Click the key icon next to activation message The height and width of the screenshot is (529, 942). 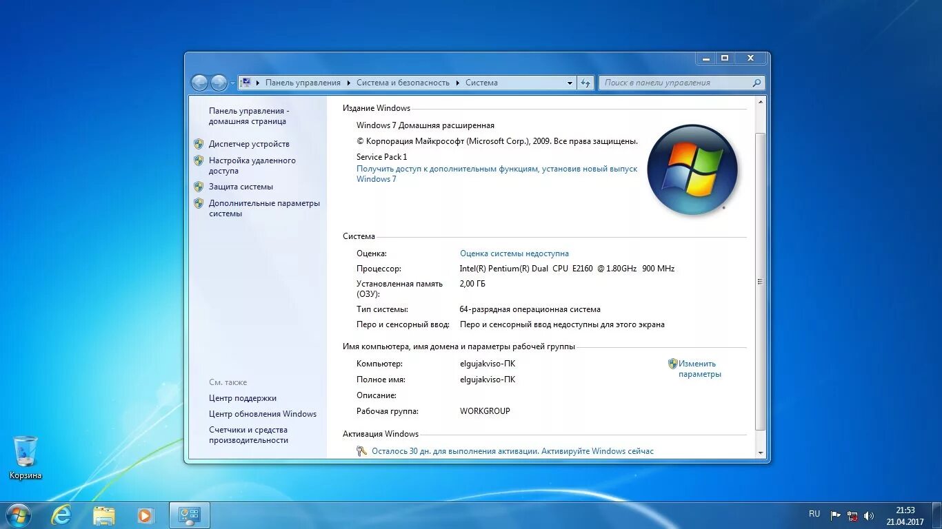[361, 451]
